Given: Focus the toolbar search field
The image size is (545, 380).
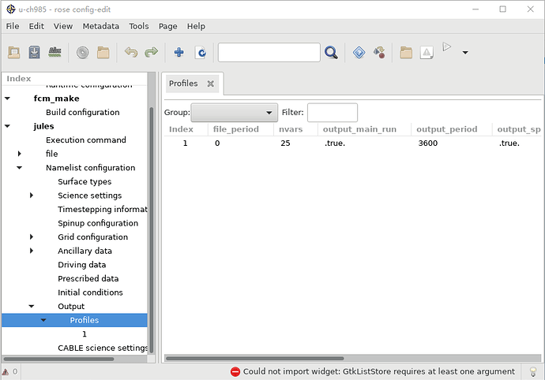Looking at the screenshot, I should point(269,53).
